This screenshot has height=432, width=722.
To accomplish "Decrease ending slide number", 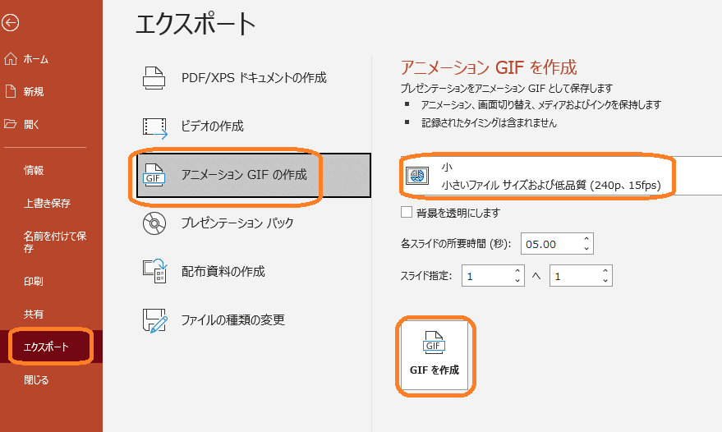I will point(605,281).
